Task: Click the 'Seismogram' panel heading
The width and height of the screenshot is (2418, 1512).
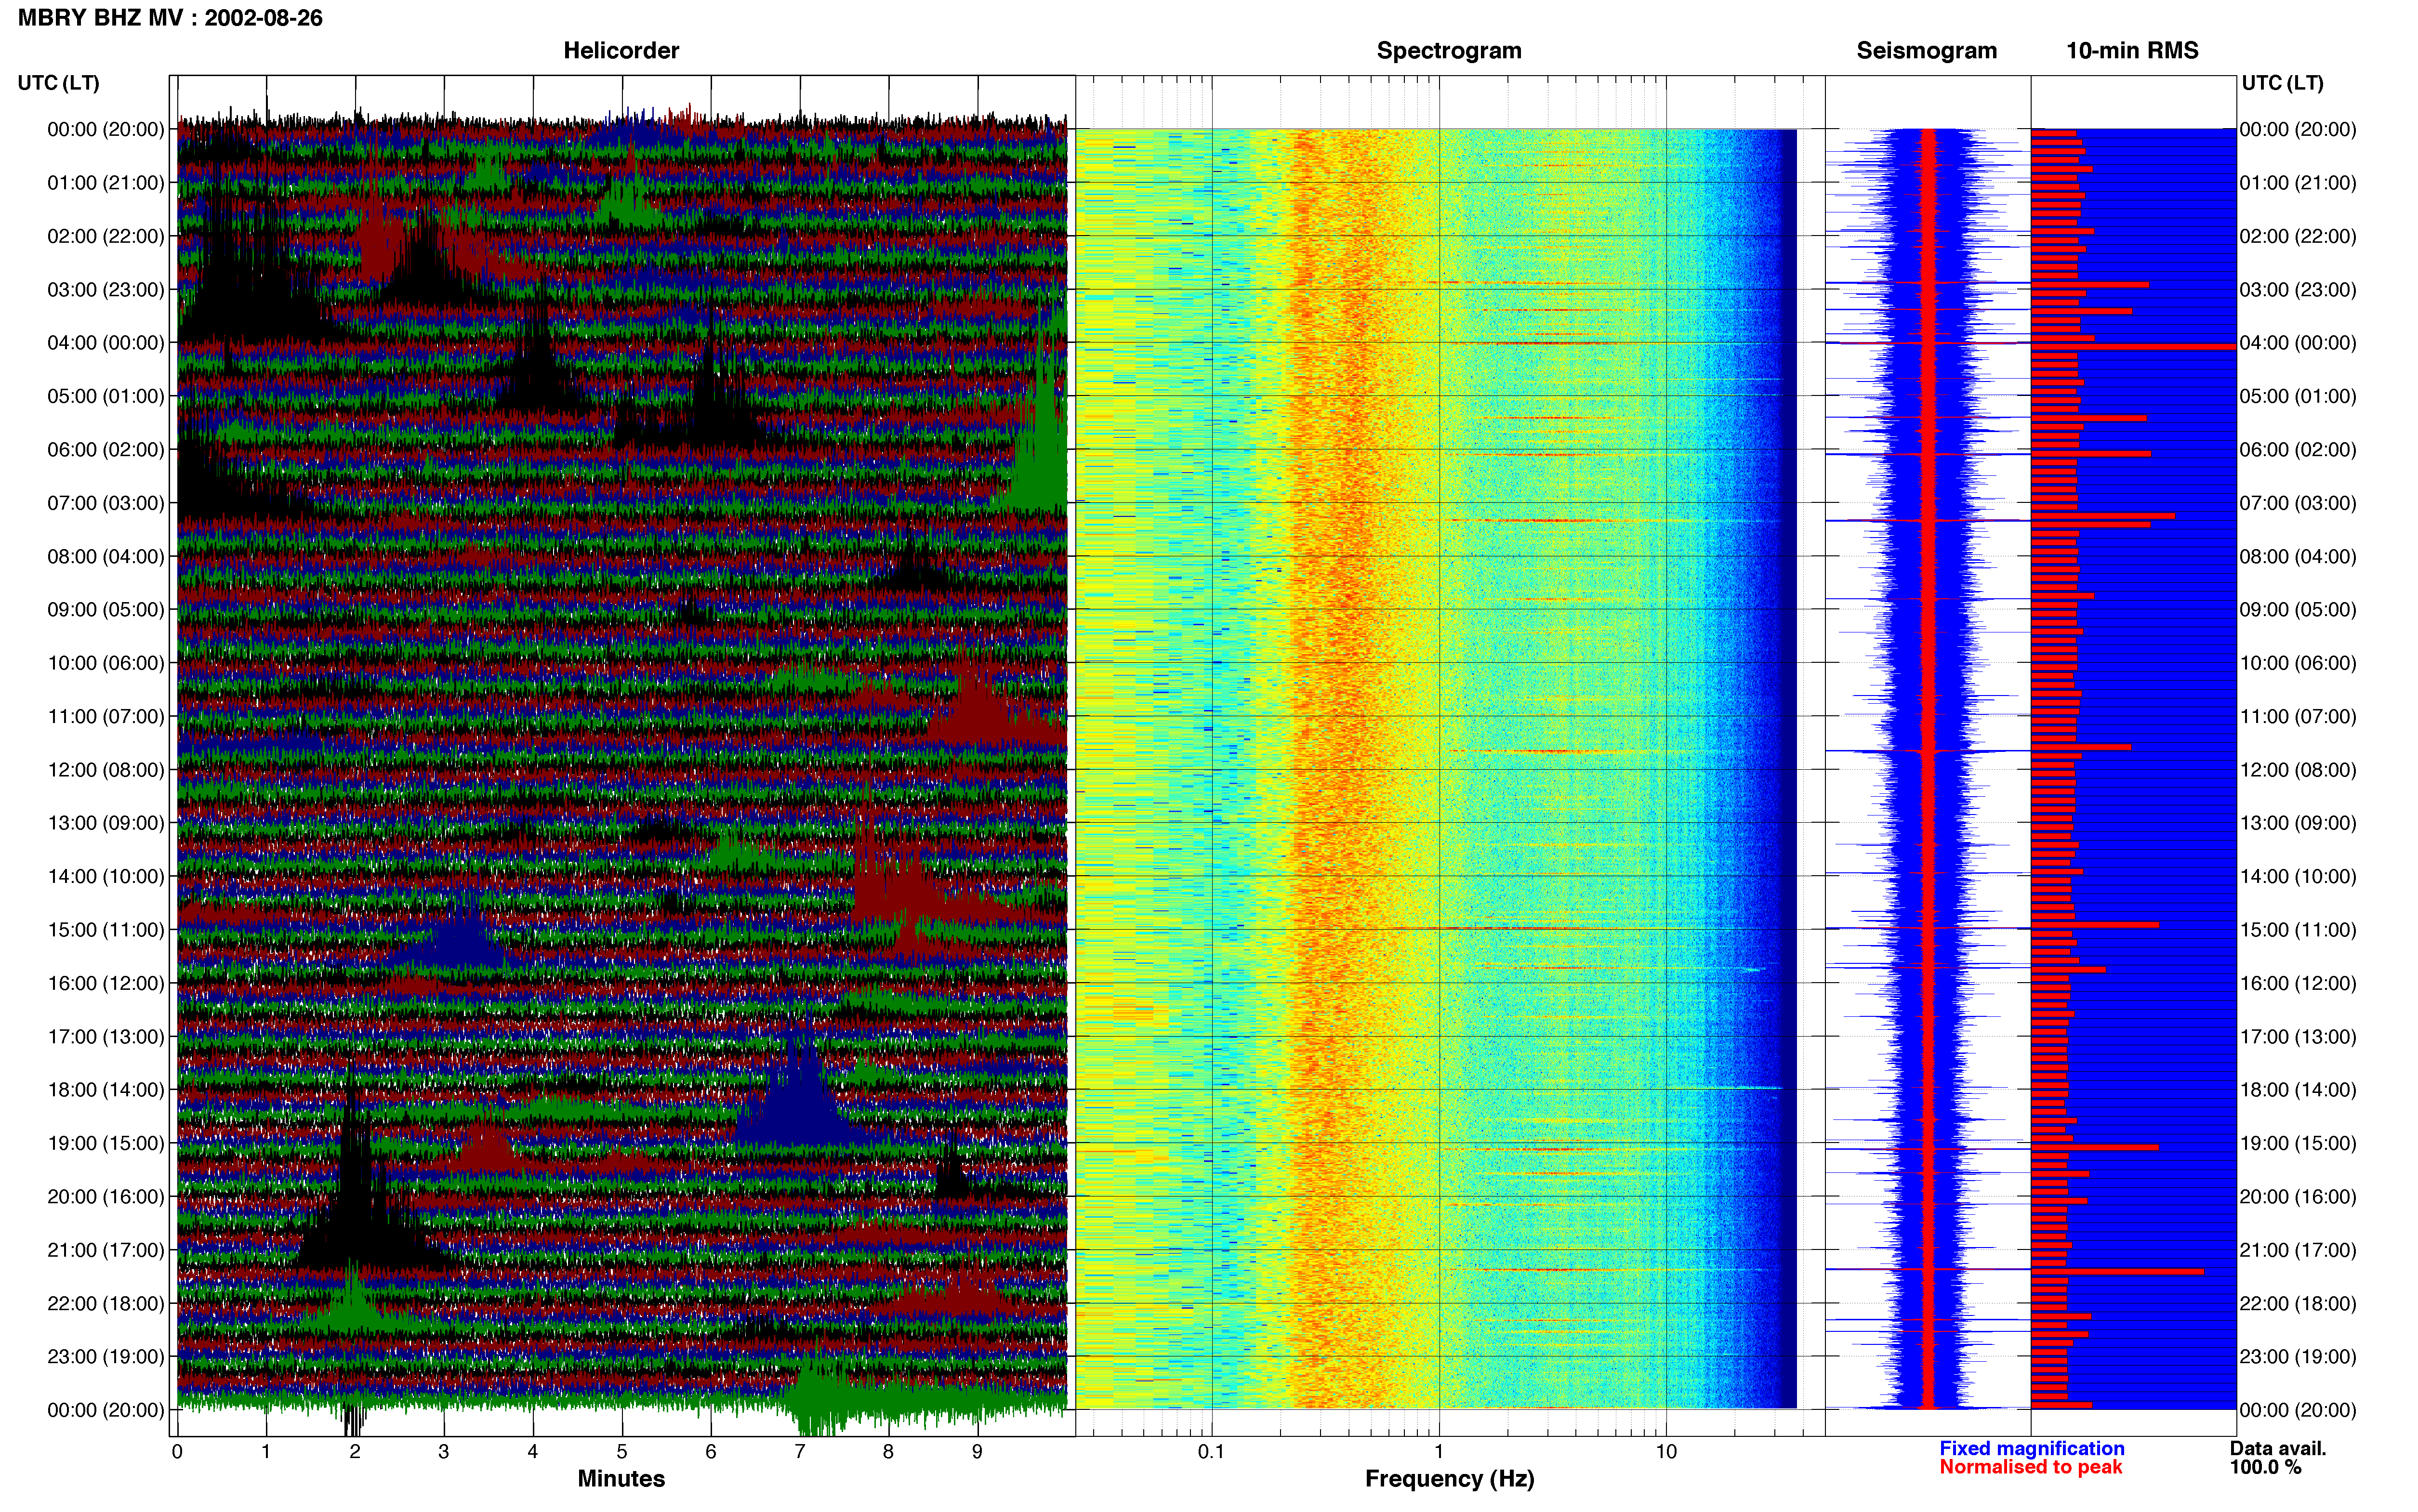Action: tap(1926, 50)
